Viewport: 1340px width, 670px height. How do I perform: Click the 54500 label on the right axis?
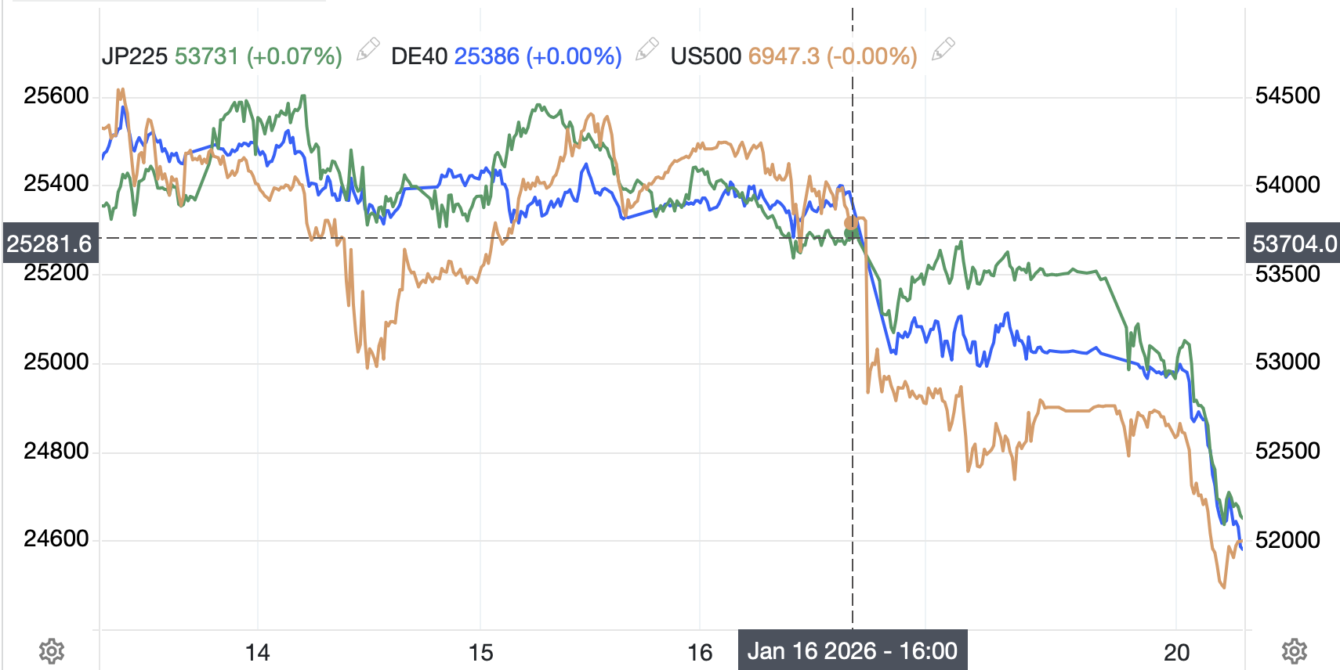point(1287,95)
